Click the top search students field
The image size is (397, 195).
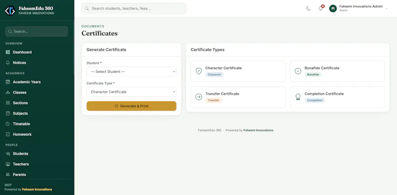tap(134, 8)
